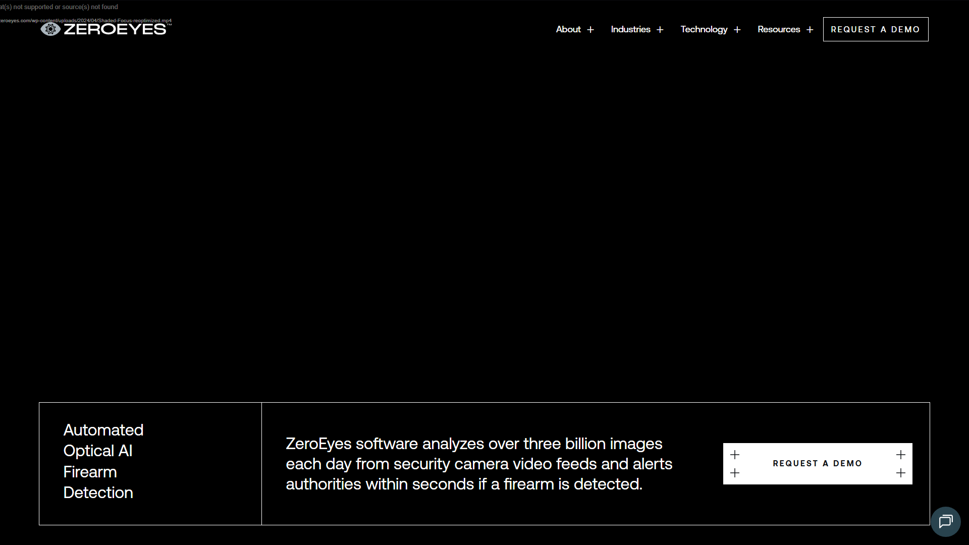
Task: Expand the Technology plus icon
Action: point(737,30)
